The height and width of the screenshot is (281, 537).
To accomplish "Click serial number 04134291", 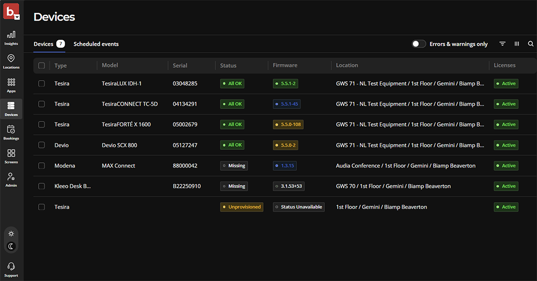I will (x=185, y=104).
